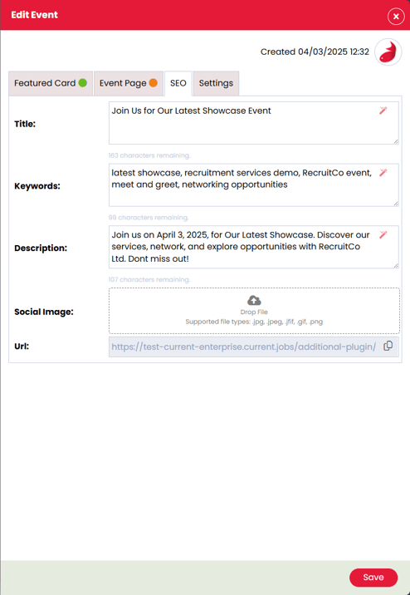Close the Edit Event dialog
Screen dimensions: 410x595
pyautogui.click(x=396, y=17)
